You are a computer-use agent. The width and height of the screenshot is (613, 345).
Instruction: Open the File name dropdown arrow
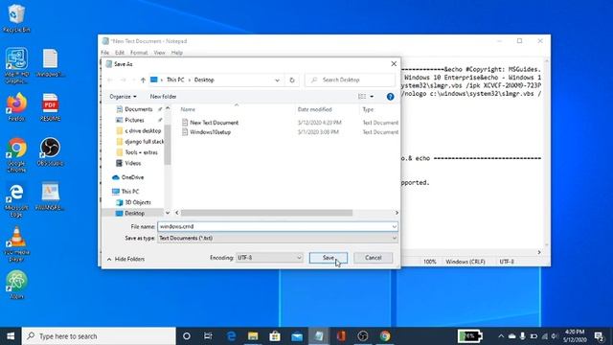(x=394, y=226)
